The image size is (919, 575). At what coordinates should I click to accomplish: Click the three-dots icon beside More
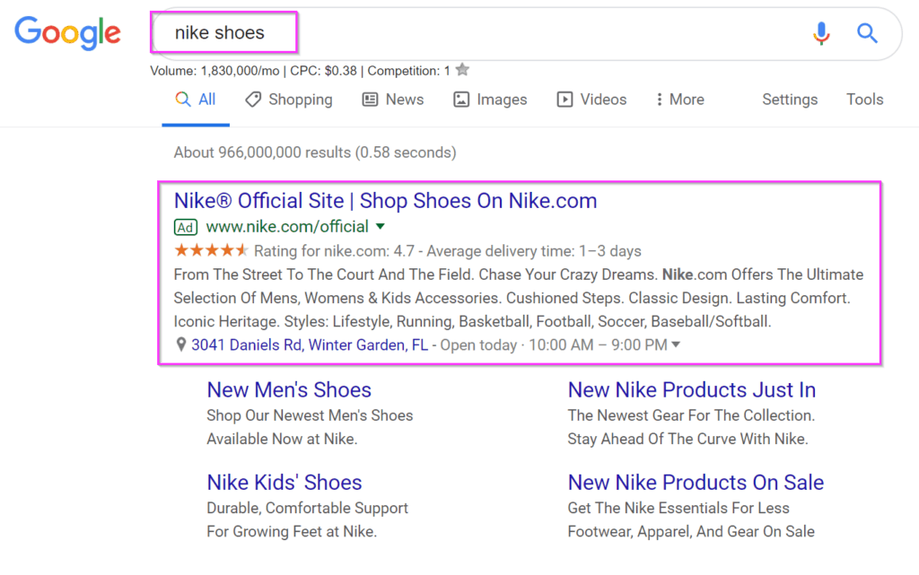click(660, 100)
